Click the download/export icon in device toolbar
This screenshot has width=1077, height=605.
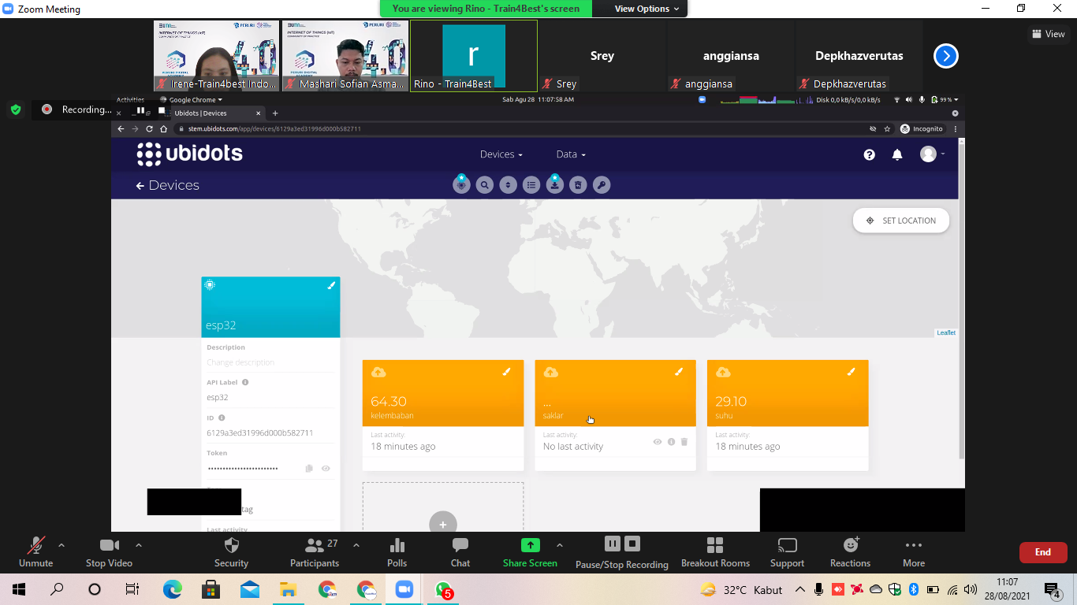(x=555, y=185)
